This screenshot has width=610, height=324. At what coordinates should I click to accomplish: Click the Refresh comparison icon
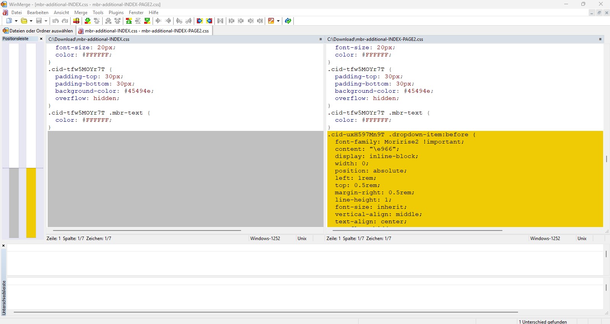click(x=288, y=21)
